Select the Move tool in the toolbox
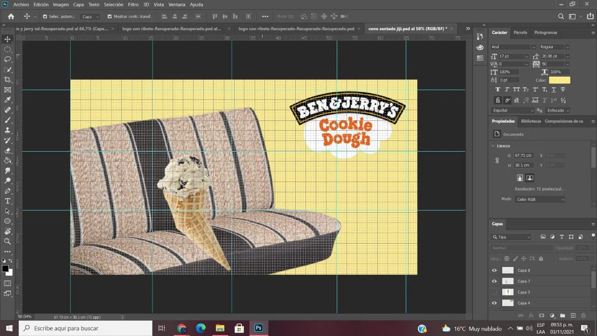 7,39
